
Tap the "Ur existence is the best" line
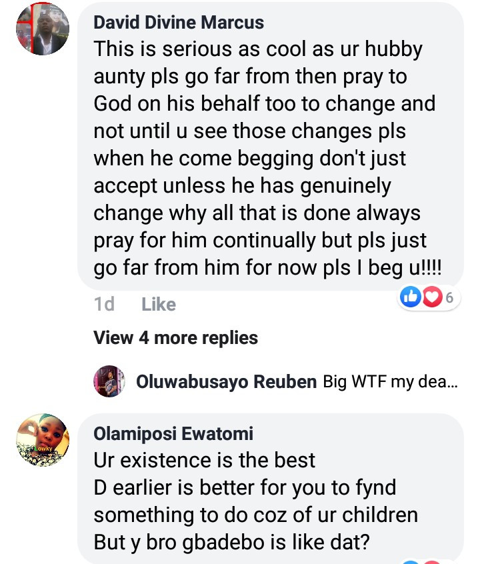pyautogui.click(x=205, y=460)
